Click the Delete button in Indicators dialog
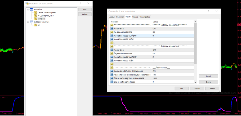Viewport: 241px width, 116px height. (85, 14)
